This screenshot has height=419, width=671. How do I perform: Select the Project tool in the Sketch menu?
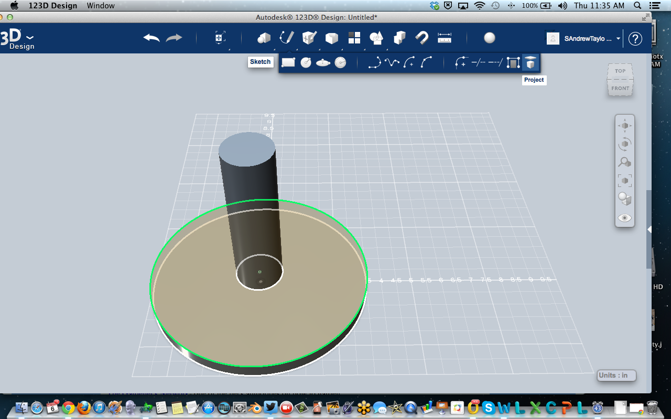click(530, 62)
